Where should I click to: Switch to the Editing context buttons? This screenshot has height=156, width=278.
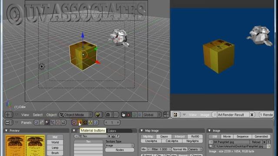(x=58, y=122)
